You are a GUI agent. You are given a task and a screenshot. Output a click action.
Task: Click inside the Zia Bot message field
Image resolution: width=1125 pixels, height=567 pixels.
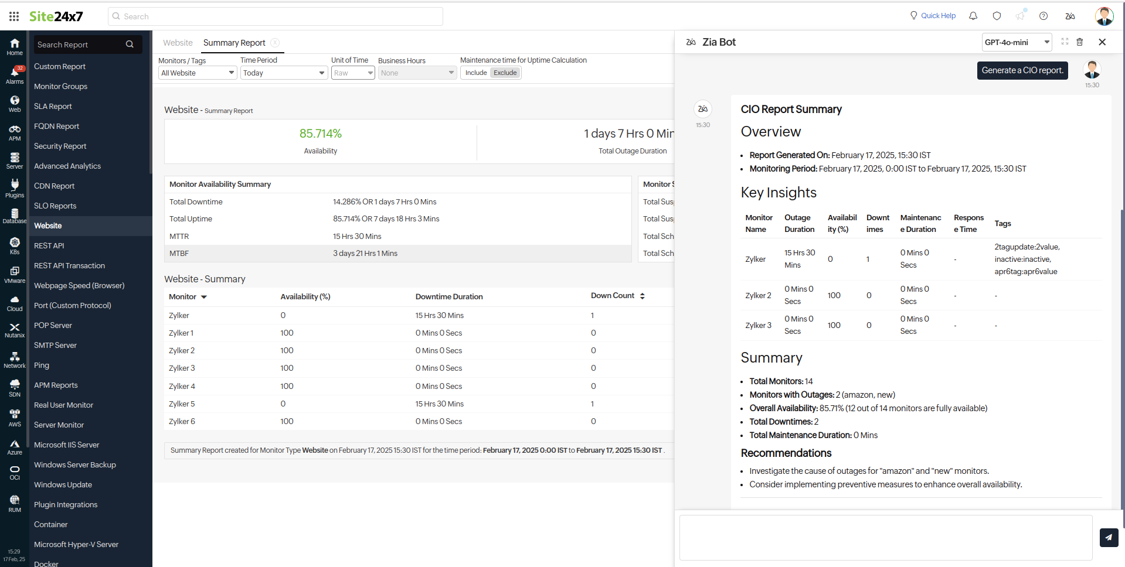coord(886,537)
